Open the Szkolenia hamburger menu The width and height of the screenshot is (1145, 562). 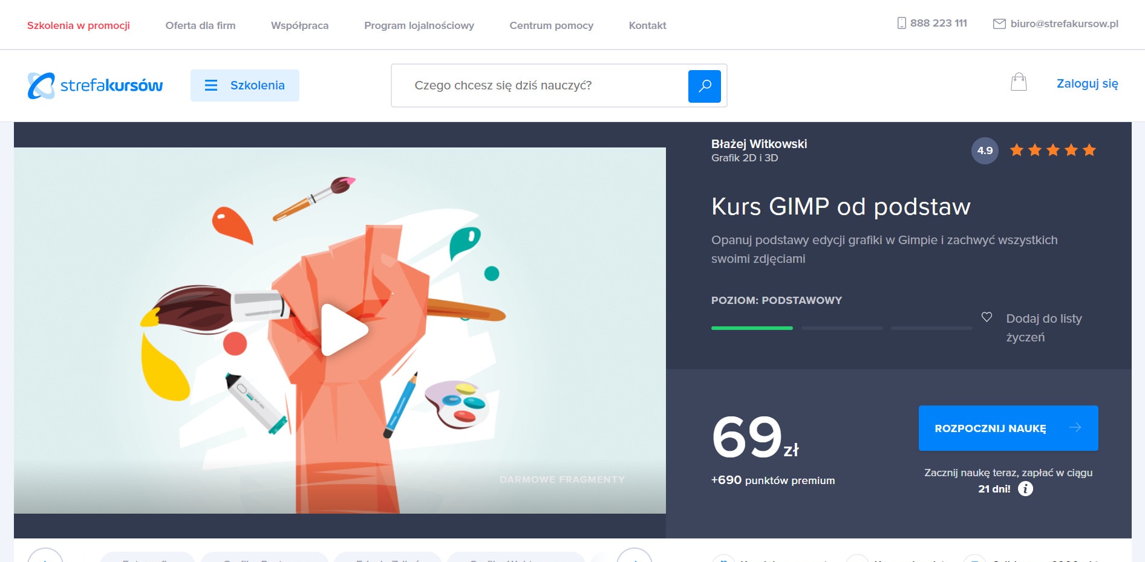coord(244,85)
